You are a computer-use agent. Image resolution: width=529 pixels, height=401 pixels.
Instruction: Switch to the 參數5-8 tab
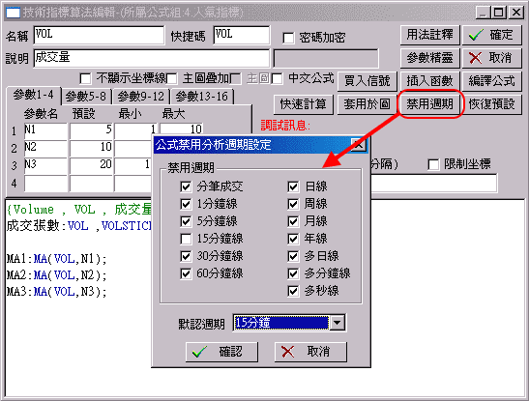tap(86, 97)
